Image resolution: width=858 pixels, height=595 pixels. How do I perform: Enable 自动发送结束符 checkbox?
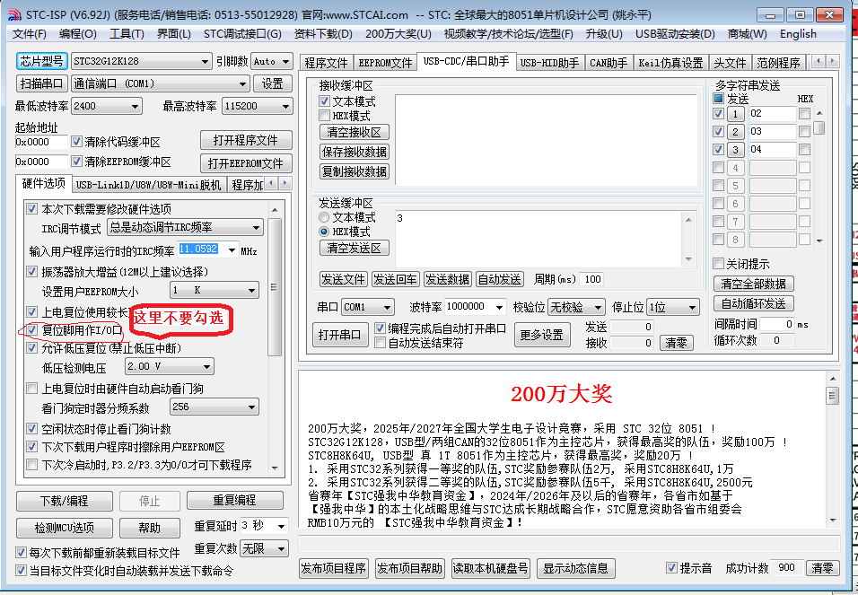(380, 343)
